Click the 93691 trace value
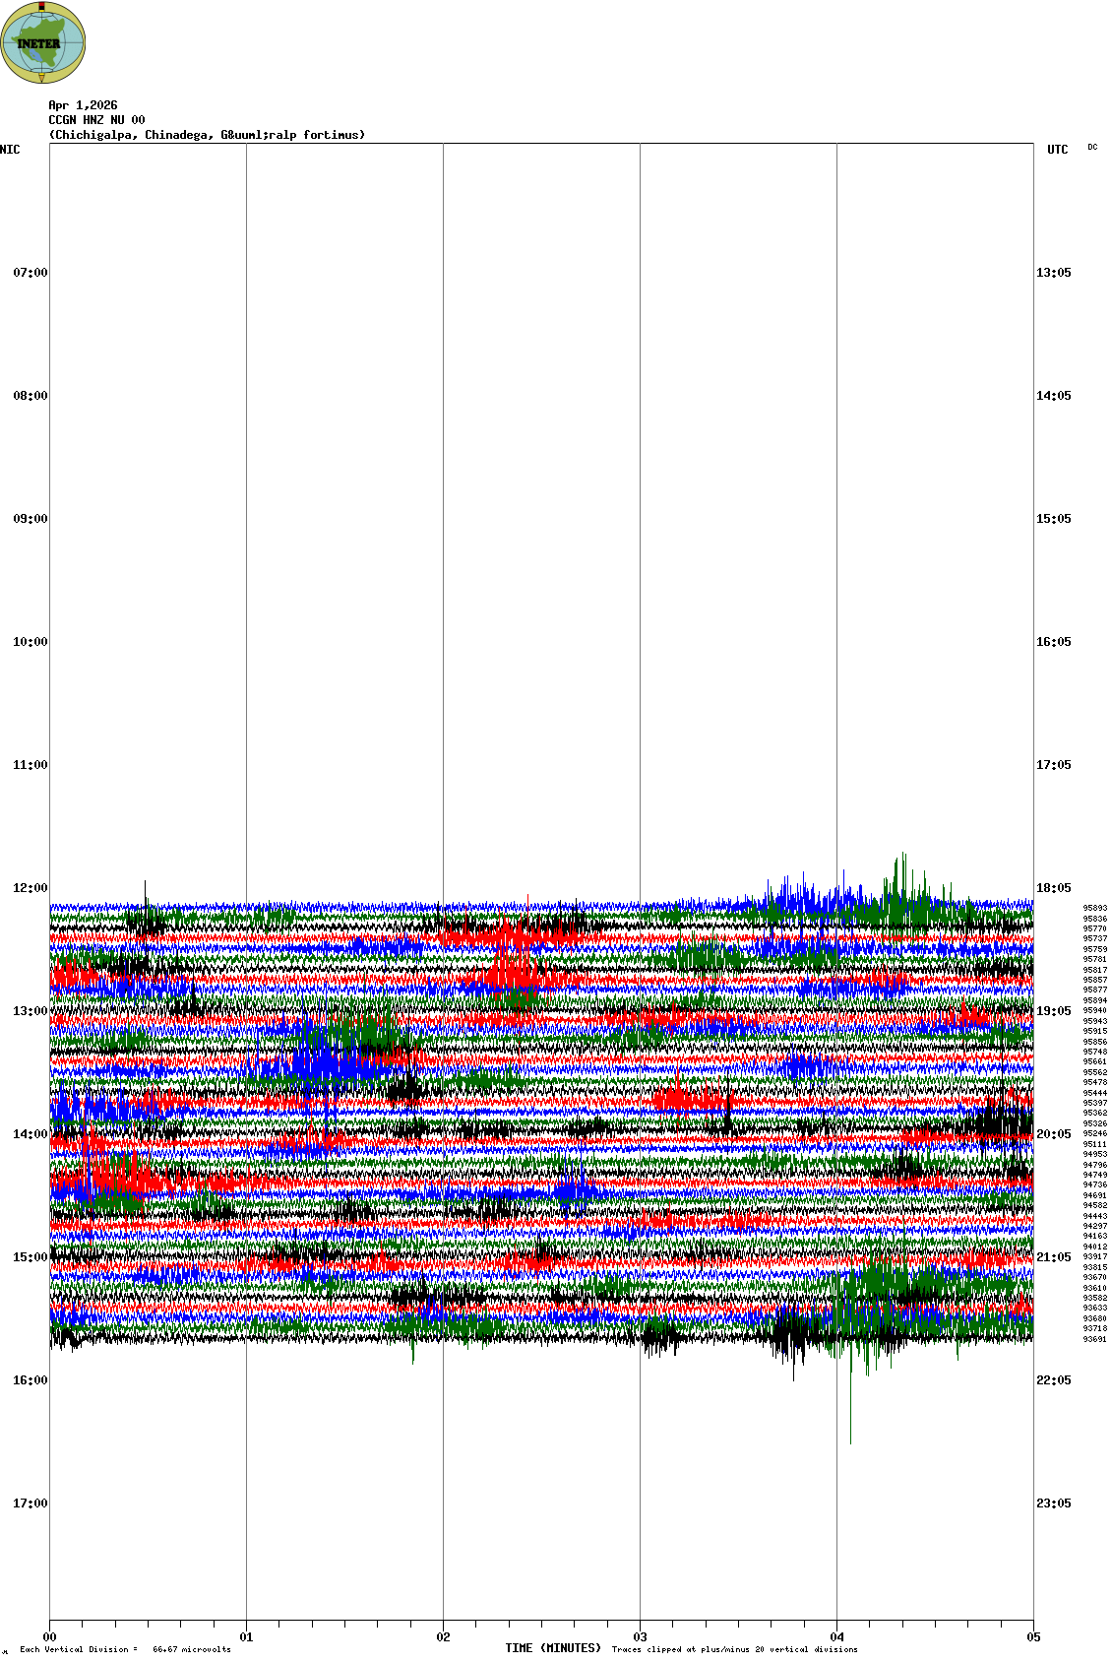Screen dimensions: 1112x1663 click(x=1094, y=1339)
